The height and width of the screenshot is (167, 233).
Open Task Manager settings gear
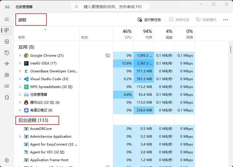point(7,160)
